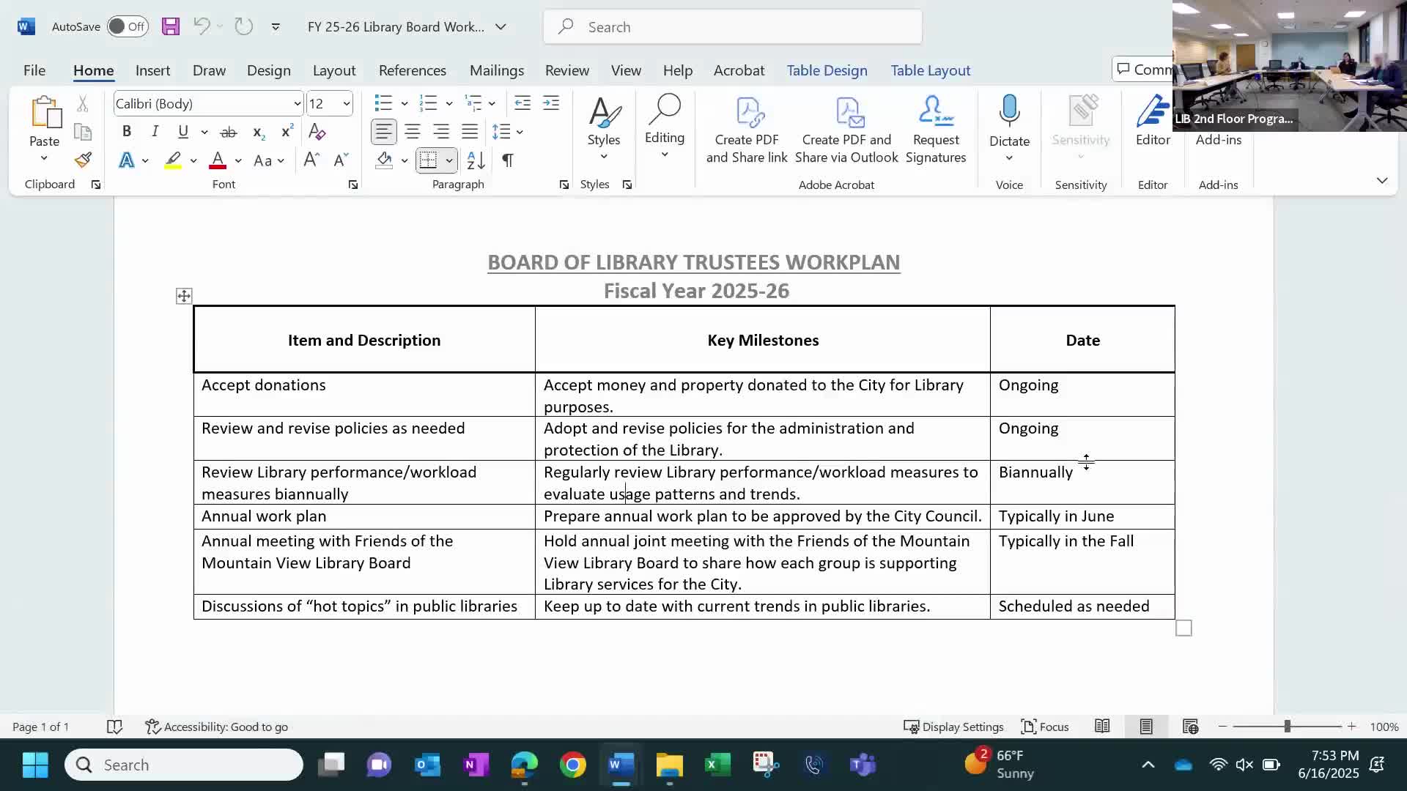Screen dimensions: 1407x791
Task: Toggle AutoSave switch on
Action: [128, 27]
